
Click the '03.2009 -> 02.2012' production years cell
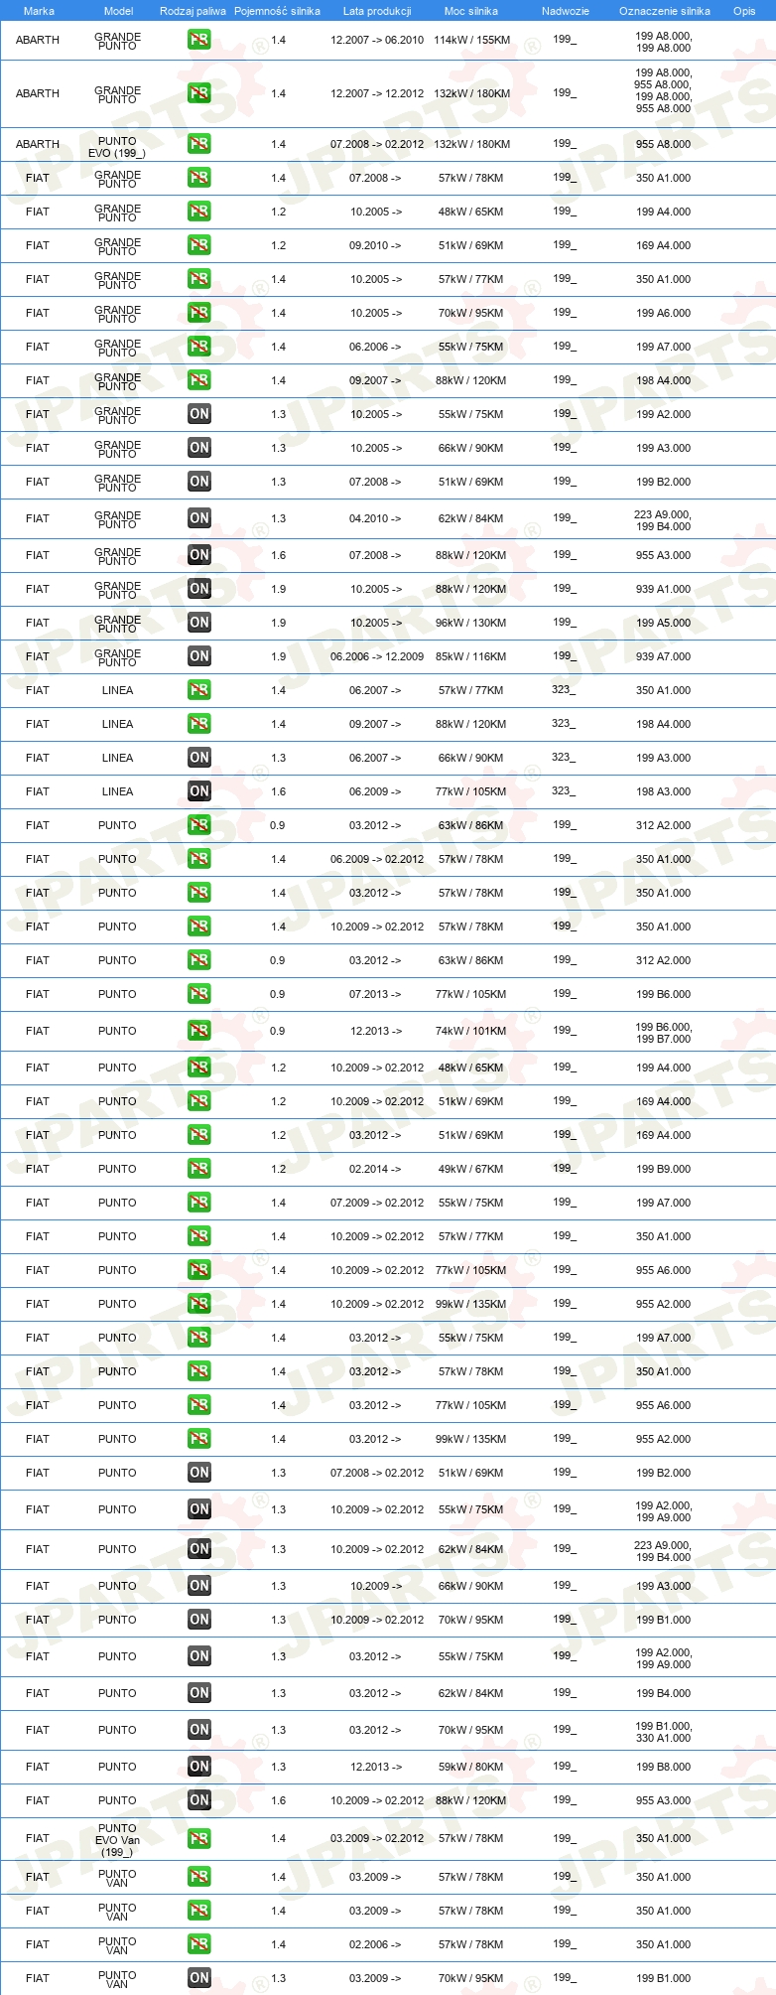pos(377,1838)
